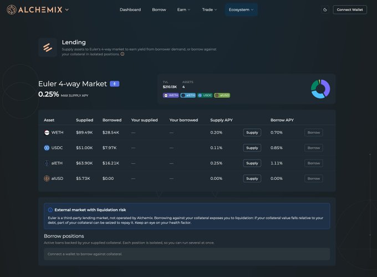Click the $210.13K TVL value
The image size is (377, 277).
[x=170, y=87]
